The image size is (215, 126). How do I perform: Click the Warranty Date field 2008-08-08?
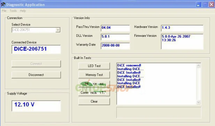(x=115, y=46)
